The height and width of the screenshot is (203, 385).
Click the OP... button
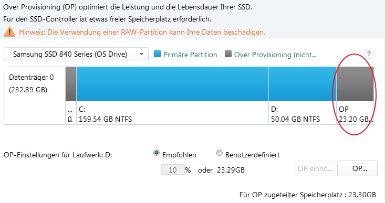pos(357,168)
